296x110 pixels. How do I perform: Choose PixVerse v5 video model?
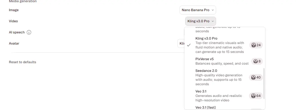pyautogui.click(x=225, y=61)
